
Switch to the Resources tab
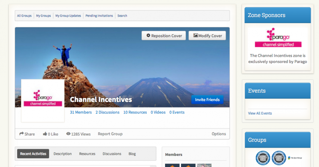tap(87, 154)
